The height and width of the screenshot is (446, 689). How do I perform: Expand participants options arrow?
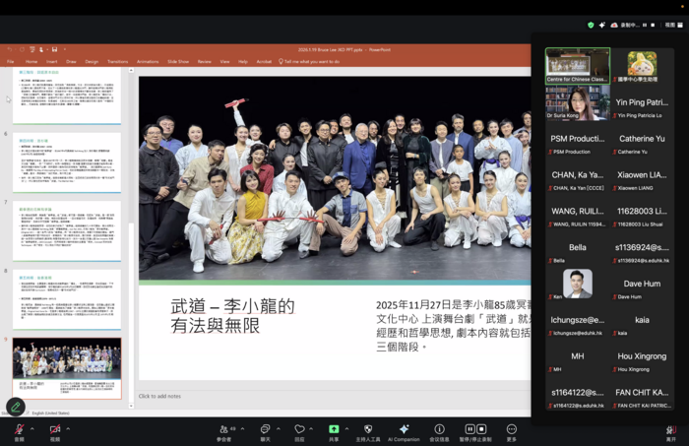coord(242,428)
